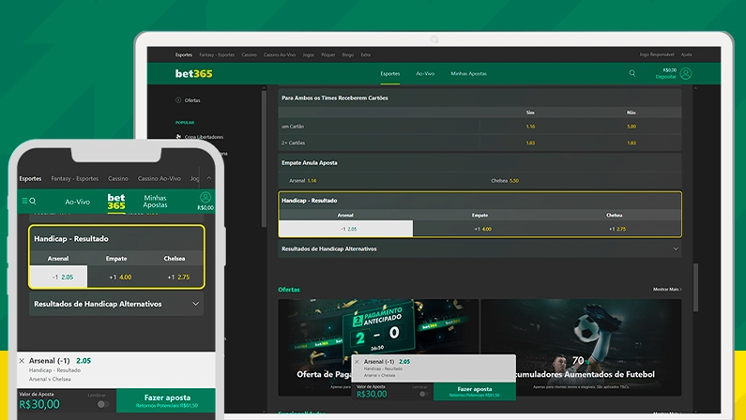Viewport: 746px width, 420px height.
Task: Open Extra in laptop top menu
Action: [x=365, y=54]
